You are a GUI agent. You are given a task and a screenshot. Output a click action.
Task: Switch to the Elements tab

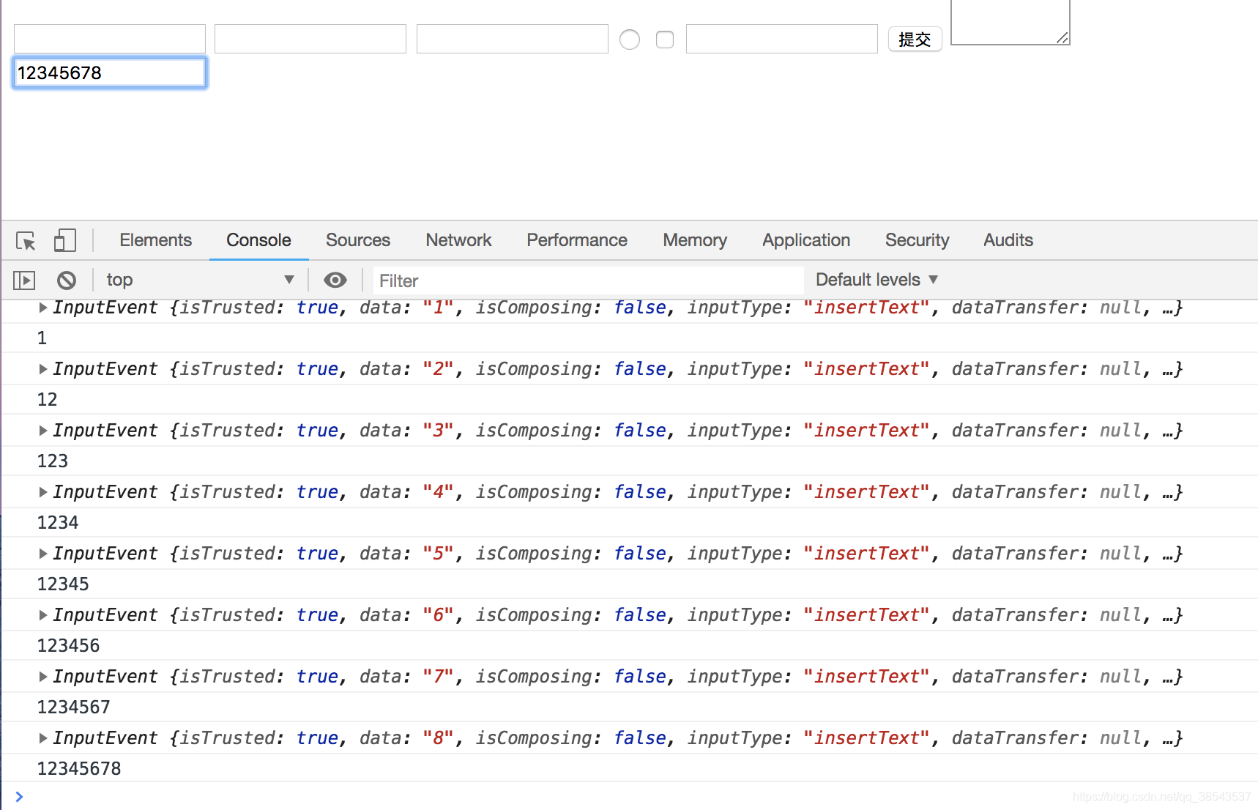point(155,240)
